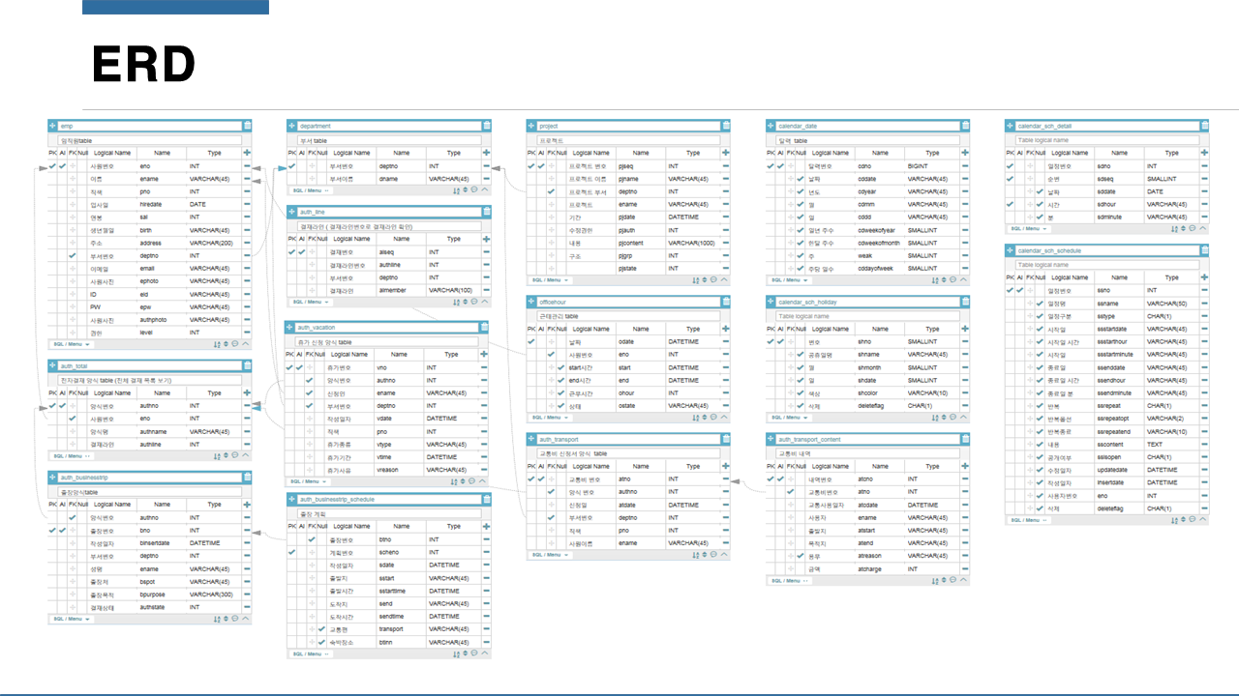Toggle AI checkbox for alseq in auth_line
Image resolution: width=1239 pixels, height=696 pixels.
pos(302,252)
